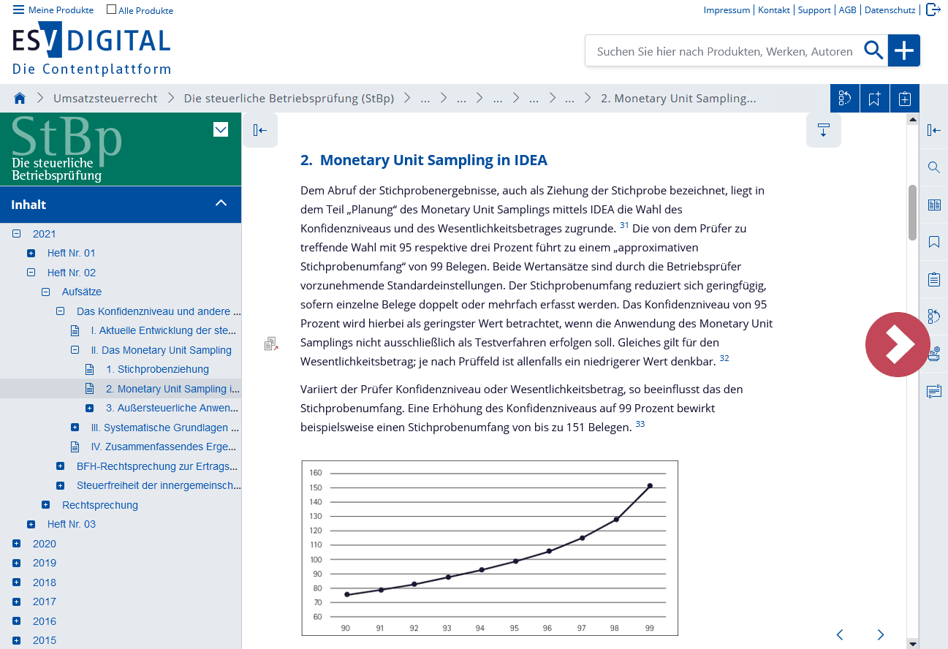
Task: Tick the Alle Produkte checkbox
Action: pyautogui.click(x=111, y=10)
